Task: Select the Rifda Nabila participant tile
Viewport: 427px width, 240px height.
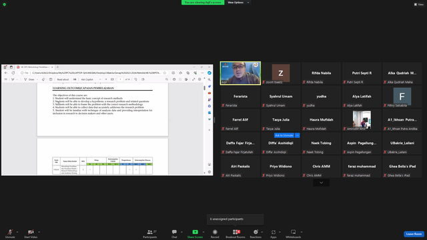Action: 321,73
